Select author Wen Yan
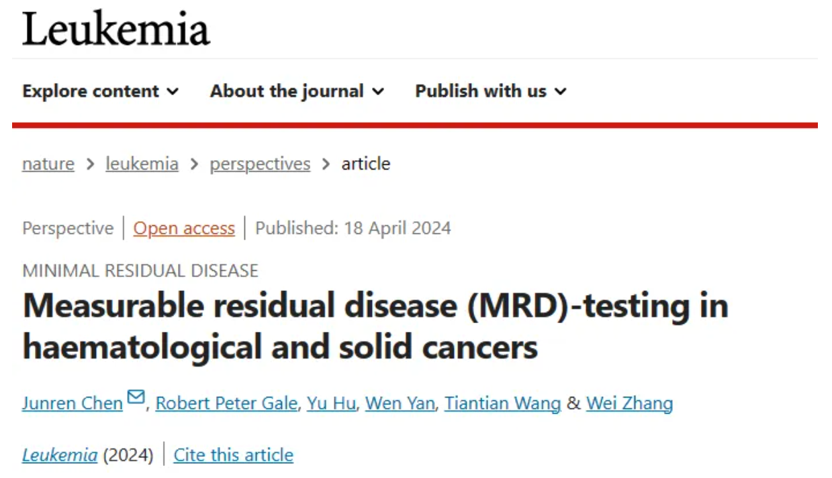Viewport: 832px width, 478px height. (x=400, y=403)
